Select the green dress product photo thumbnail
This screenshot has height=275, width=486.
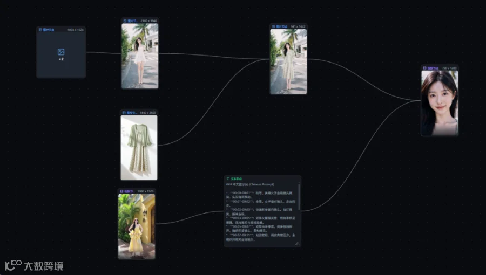pyautogui.click(x=139, y=148)
